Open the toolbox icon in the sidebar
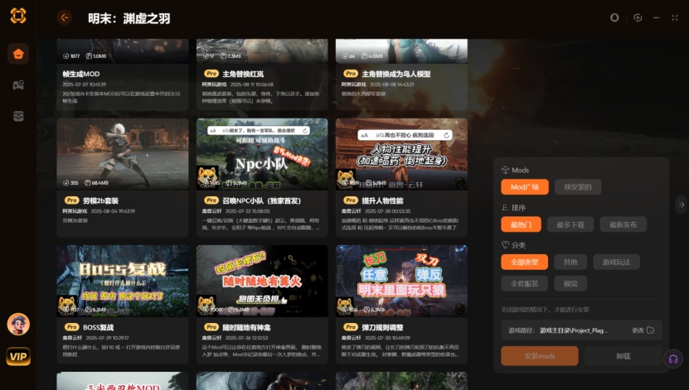The height and width of the screenshot is (390, 689). [18, 116]
